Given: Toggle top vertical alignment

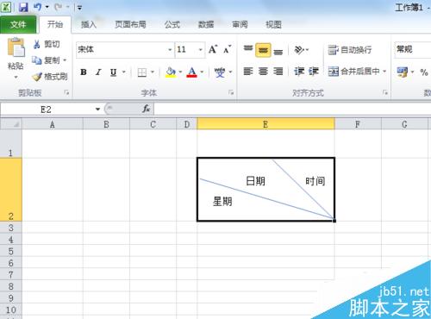Looking at the screenshot, I should click(x=248, y=50).
